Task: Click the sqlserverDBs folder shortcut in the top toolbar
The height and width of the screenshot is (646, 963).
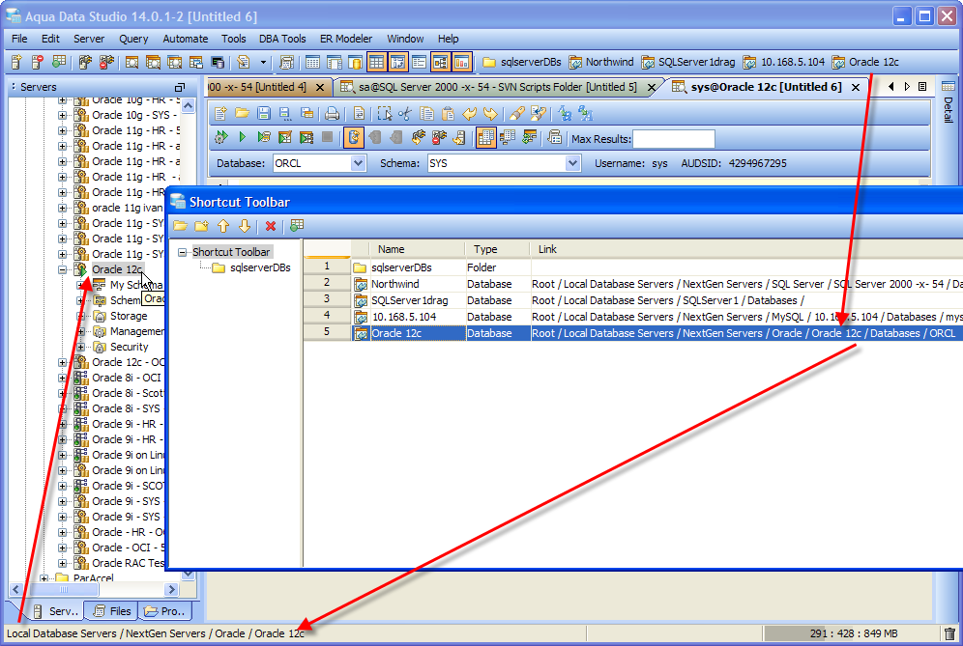Action: (x=522, y=62)
